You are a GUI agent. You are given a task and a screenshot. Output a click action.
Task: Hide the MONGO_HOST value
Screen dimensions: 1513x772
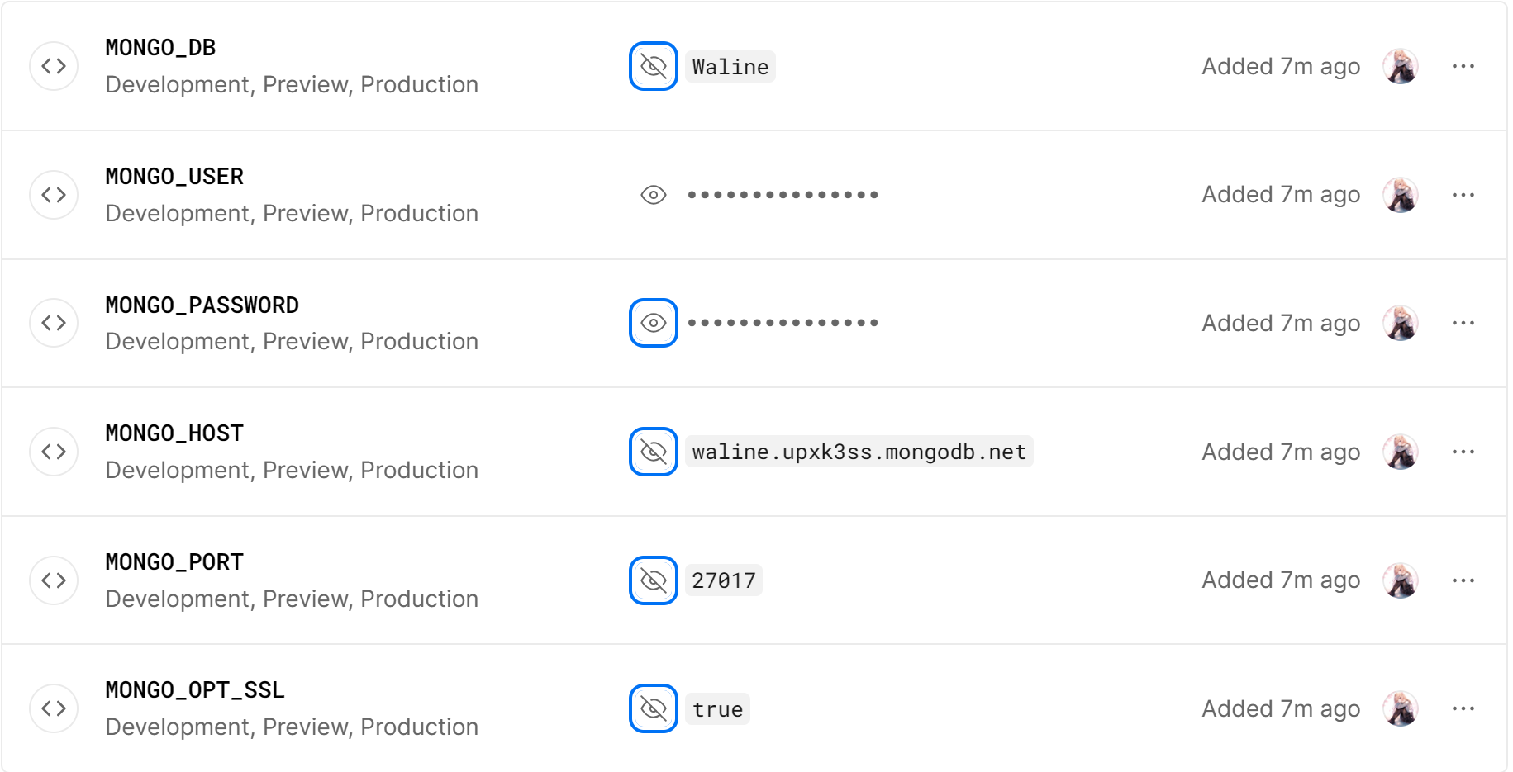tap(653, 452)
